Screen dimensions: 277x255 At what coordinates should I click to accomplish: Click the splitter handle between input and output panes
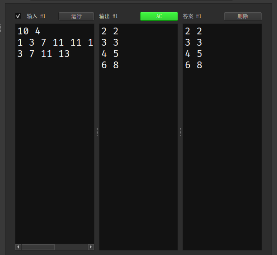tap(97, 132)
